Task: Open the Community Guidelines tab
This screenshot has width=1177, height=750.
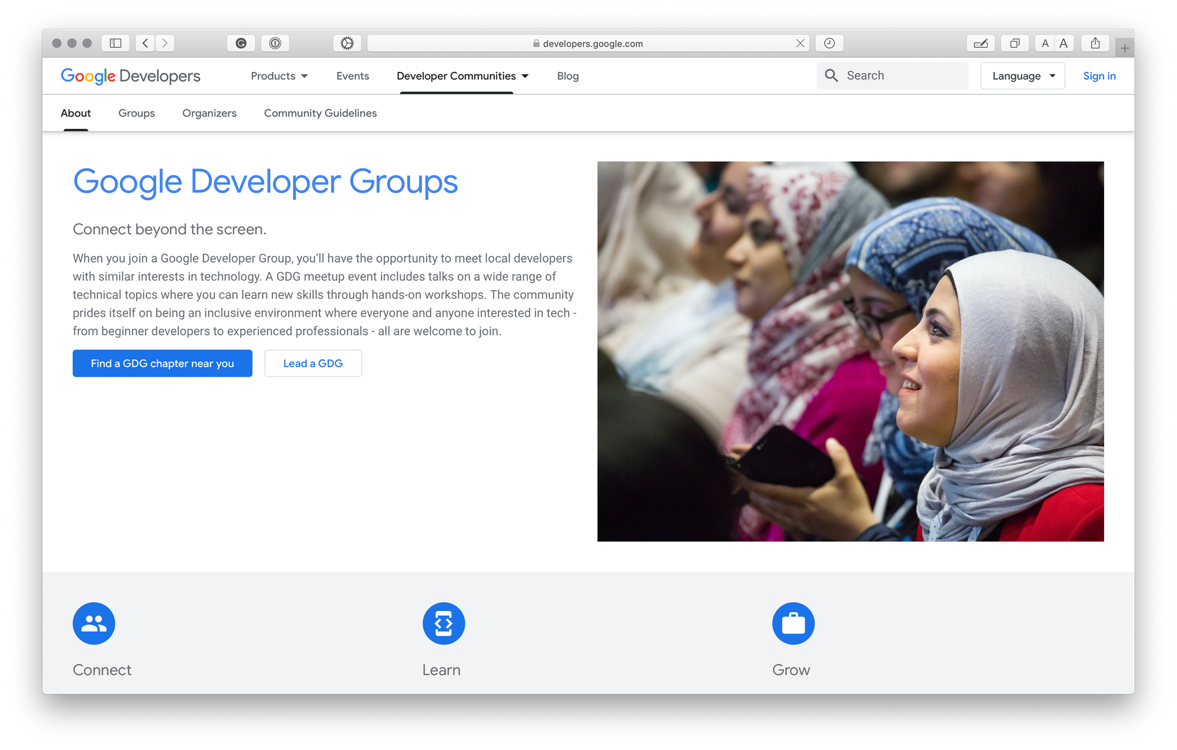Action: tap(320, 113)
